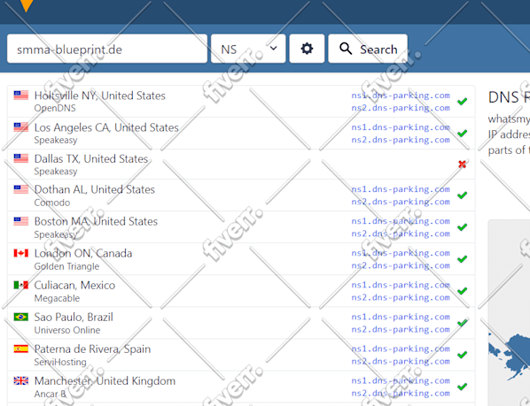Viewport: 530px width, 406px height.
Task: Click the Search button
Action: pos(368,49)
